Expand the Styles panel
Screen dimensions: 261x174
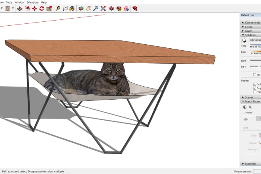[251, 26]
